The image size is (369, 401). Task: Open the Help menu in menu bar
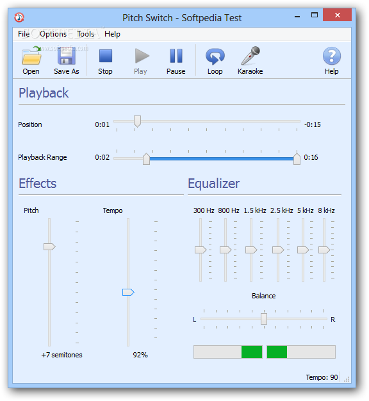coord(112,34)
